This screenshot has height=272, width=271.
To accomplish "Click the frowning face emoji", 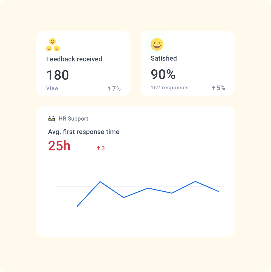I will [57, 48].
